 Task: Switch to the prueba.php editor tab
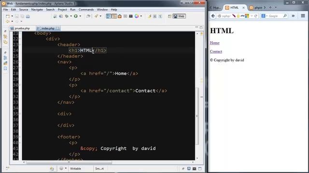coord(20,28)
